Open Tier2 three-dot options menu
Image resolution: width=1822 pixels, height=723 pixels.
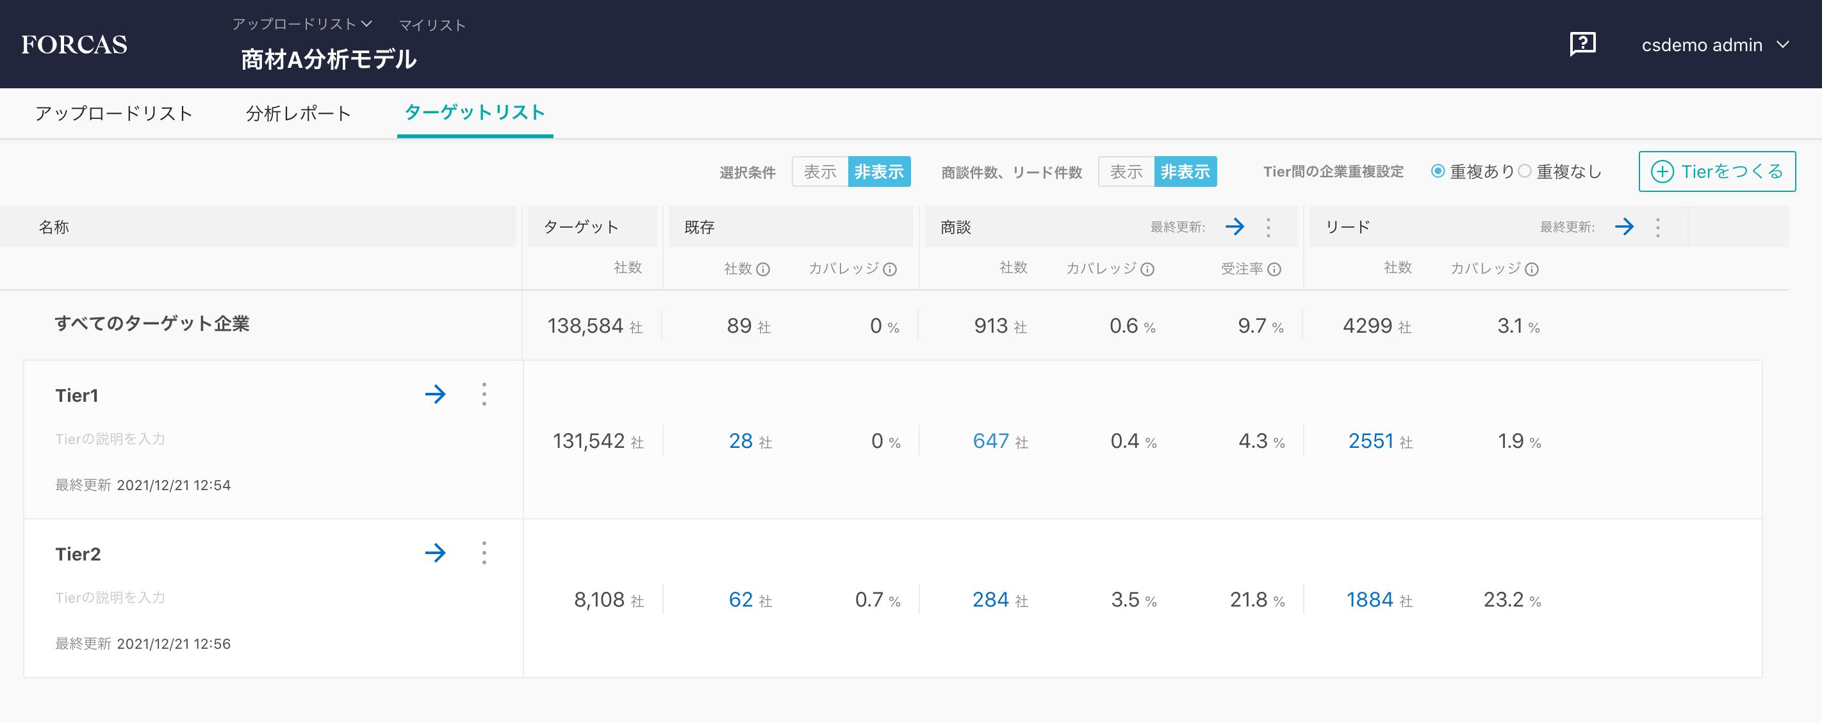tap(484, 553)
